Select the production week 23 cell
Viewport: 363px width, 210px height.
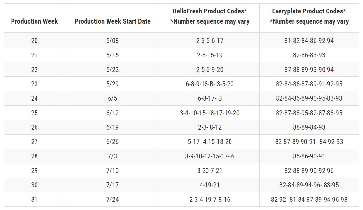coord(34,84)
